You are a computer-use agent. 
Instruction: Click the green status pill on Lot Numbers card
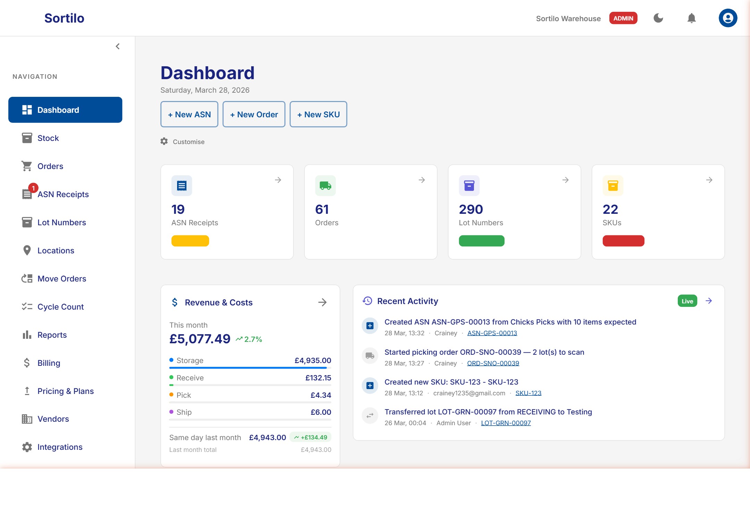click(482, 241)
